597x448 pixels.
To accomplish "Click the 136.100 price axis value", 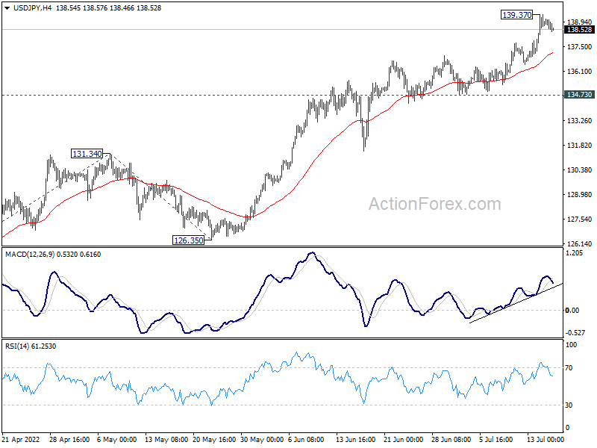I will tap(580, 71).
